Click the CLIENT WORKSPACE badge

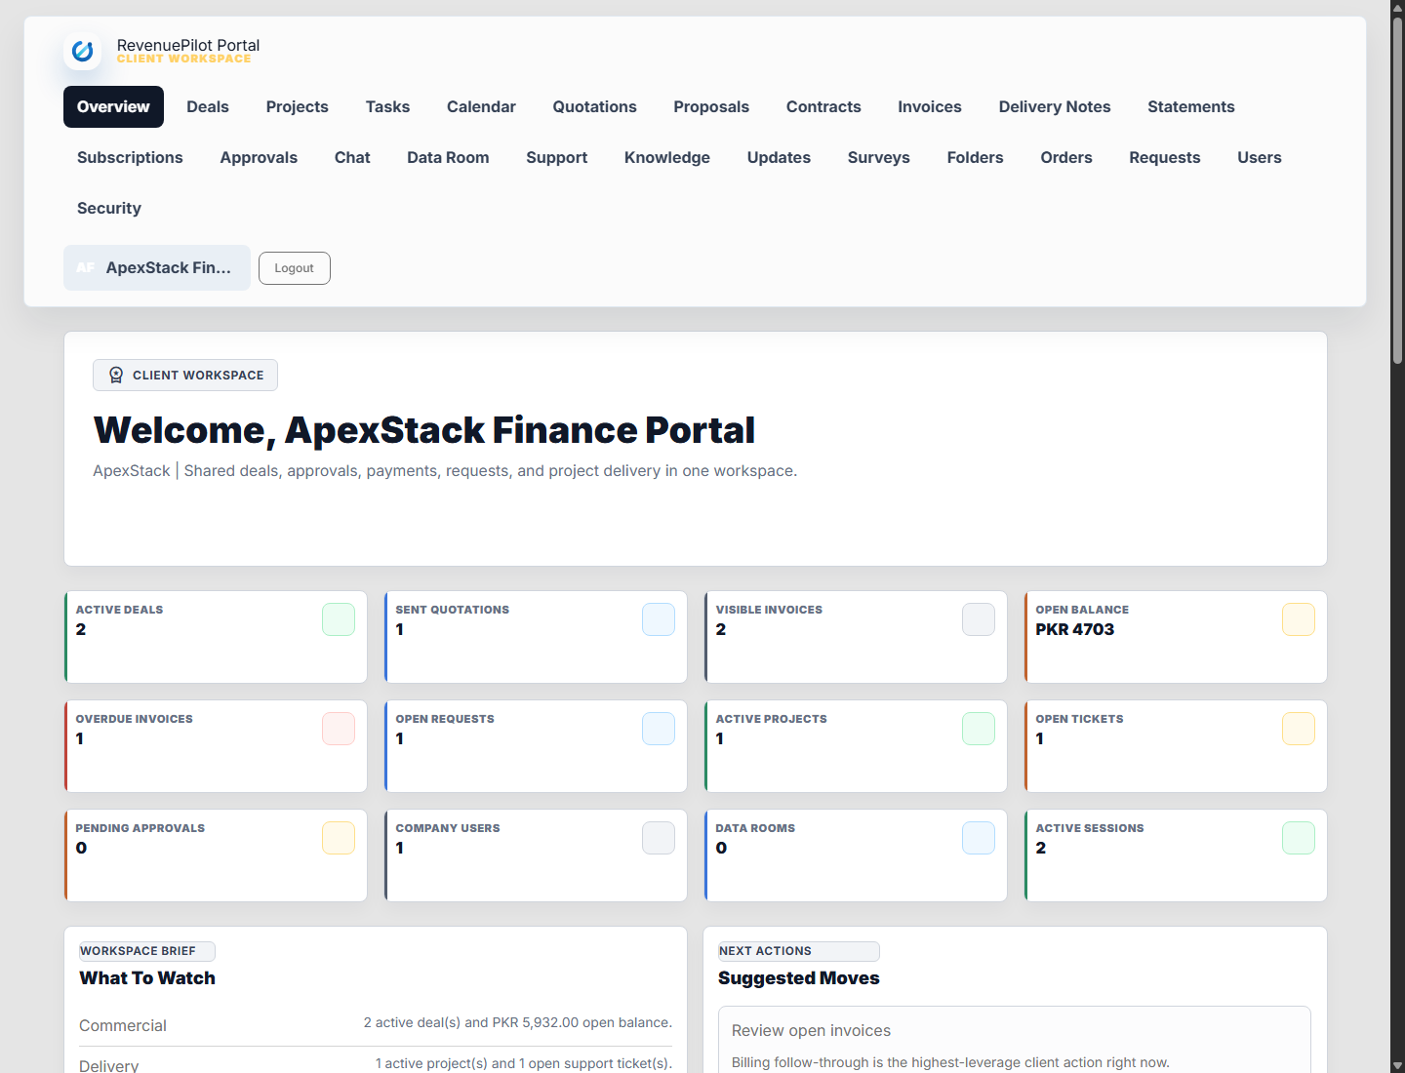pyautogui.click(x=185, y=376)
